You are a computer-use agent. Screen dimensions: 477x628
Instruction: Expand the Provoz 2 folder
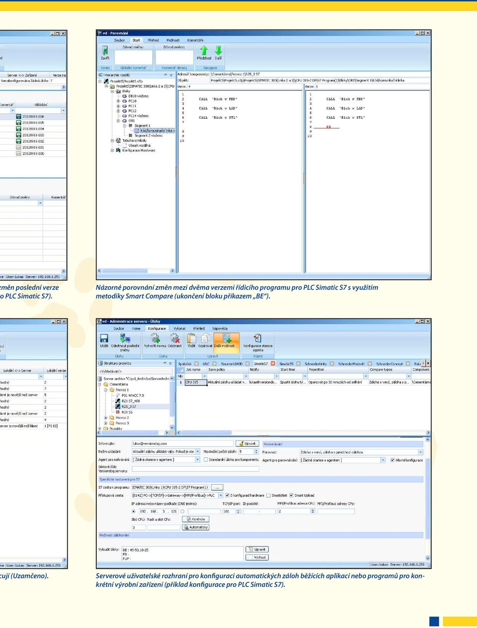pyautogui.click(x=105, y=418)
